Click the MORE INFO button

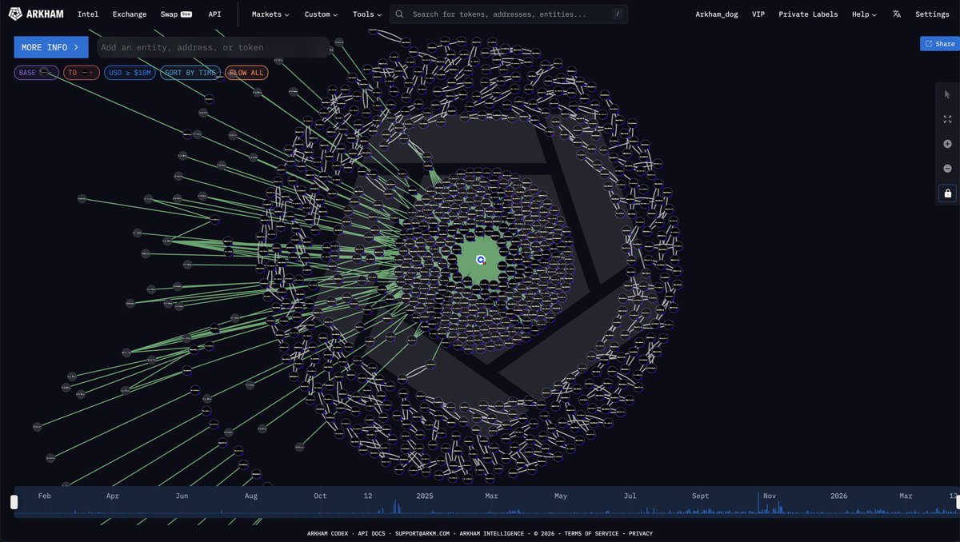pyautogui.click(x=50, y=47)
